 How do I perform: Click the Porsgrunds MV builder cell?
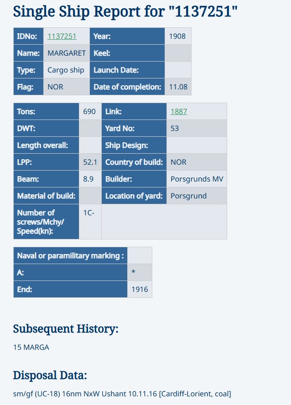(x=197, y=179)
